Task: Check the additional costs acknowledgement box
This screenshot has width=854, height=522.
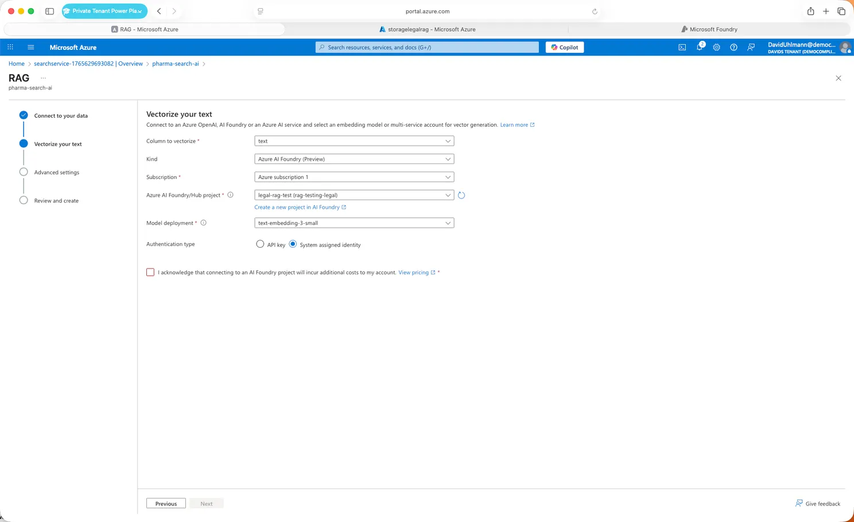Action: [150, 272]
